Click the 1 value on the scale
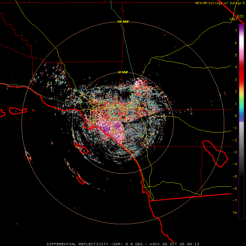This screenshot has height=246, width=246. [236, 104]
